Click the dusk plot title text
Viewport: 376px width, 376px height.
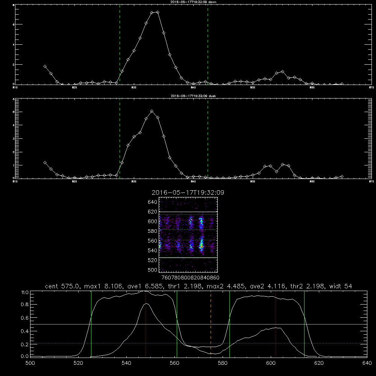pos(193,96)
